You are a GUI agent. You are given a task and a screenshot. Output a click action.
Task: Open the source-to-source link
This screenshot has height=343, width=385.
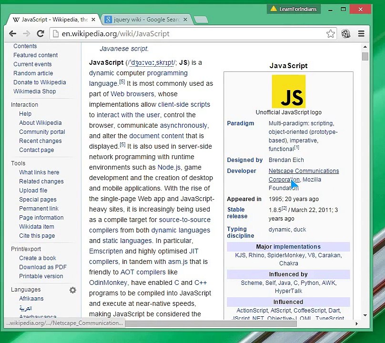tap(185, 220)
